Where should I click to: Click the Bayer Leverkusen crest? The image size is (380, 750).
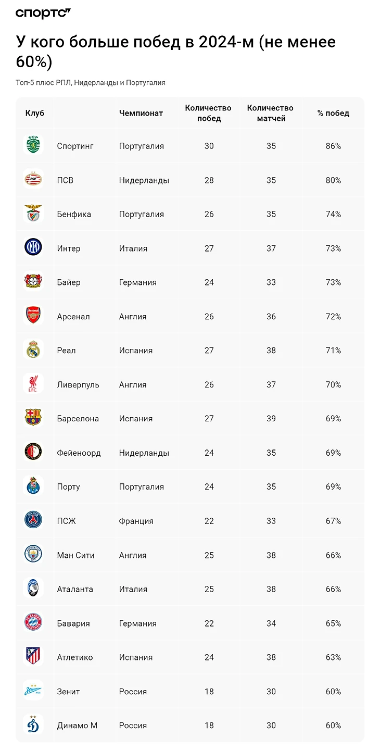tap(33, 282)
